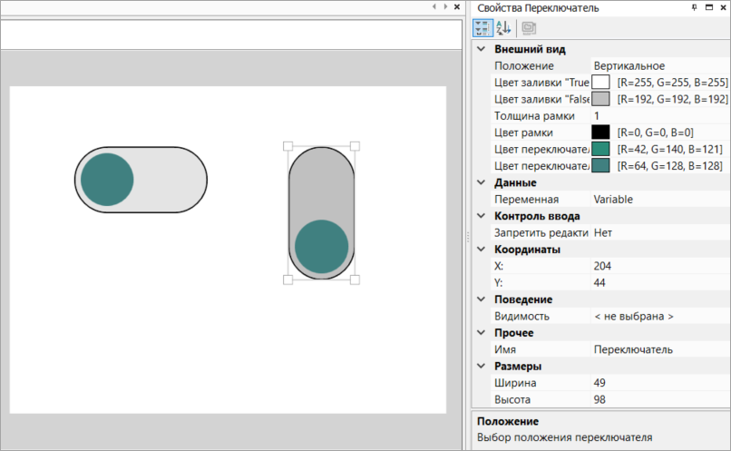The image size is (731, 451).
Task: Open the Положение value Вертикальное
Action: pos(659,66)
